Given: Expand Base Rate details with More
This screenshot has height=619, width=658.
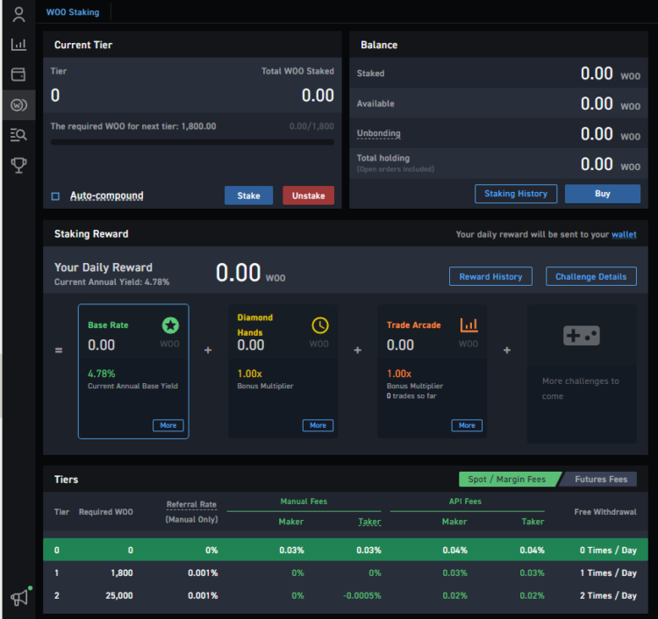Looking at the screenshot, I should [x=168, y=425].
